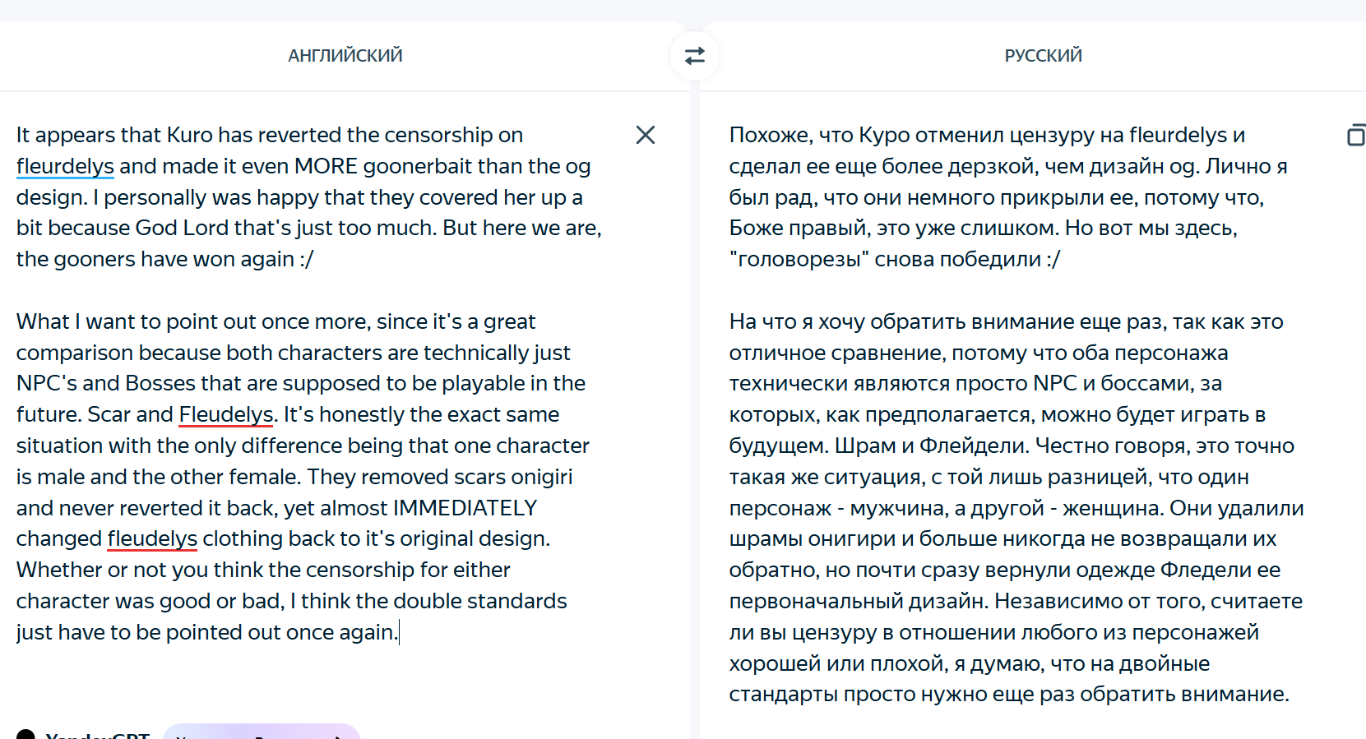Click the word goonerbait in source text

[418, 167]
